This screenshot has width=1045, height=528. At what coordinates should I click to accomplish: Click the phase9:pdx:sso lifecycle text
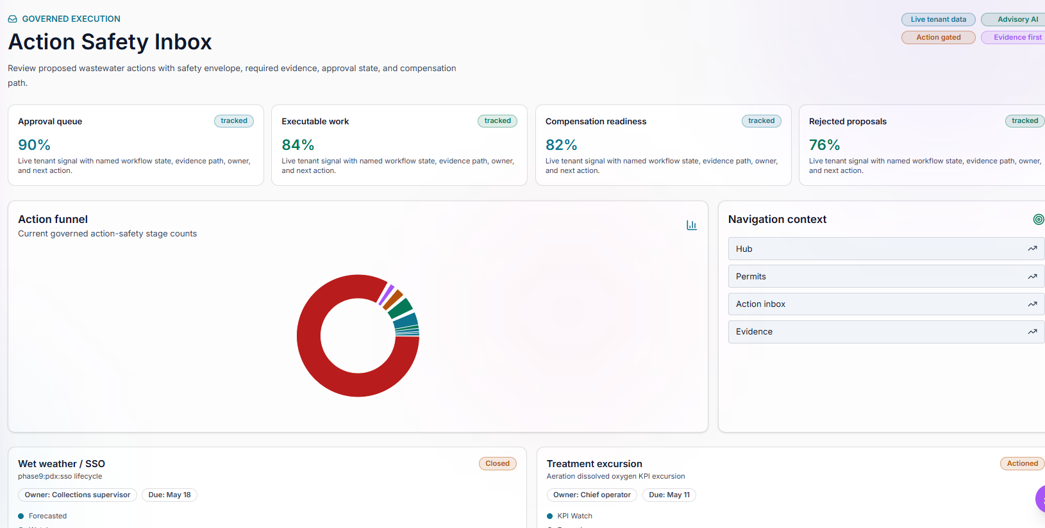(60, 476)
